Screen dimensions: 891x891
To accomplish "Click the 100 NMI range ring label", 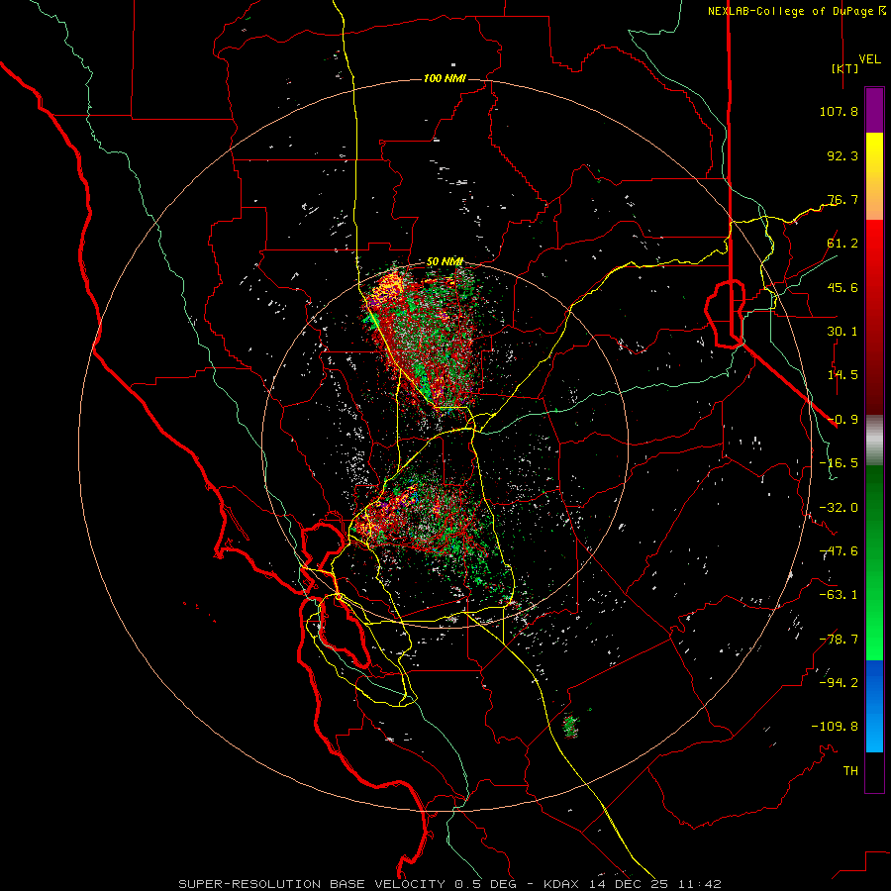I will (x=445, y=78).
